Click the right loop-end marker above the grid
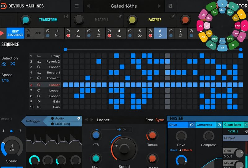This screenshot has height=168, width=248. click(241, 50)
